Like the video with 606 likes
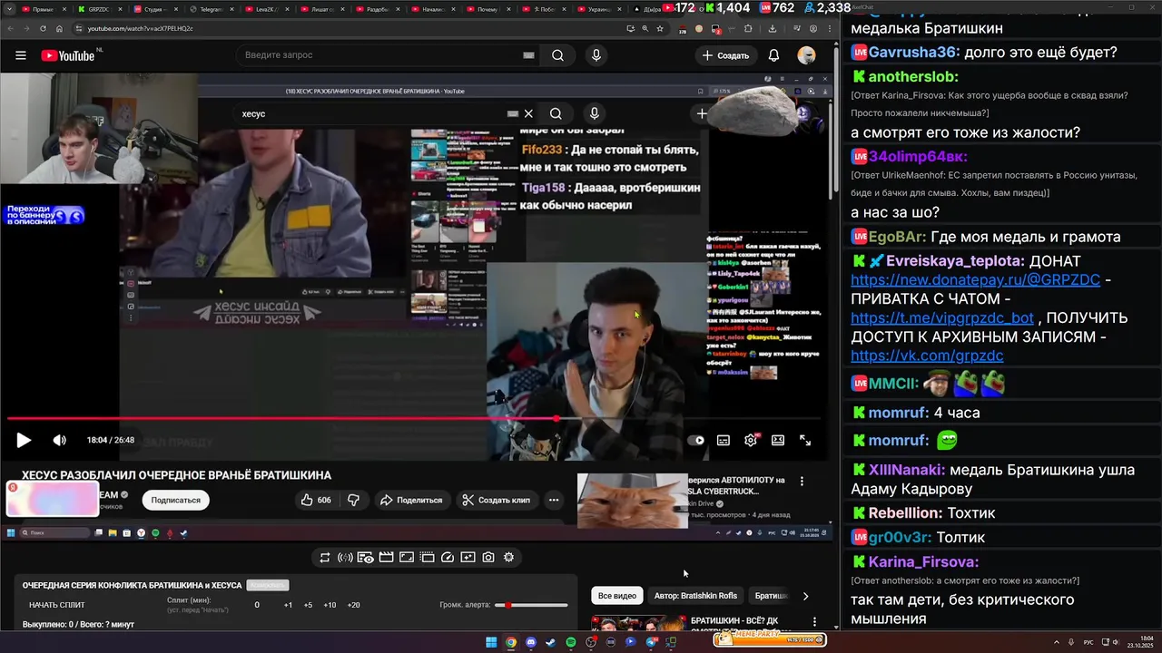Image resolution: width=1162 pixels, height=653 pixels. 316,500
